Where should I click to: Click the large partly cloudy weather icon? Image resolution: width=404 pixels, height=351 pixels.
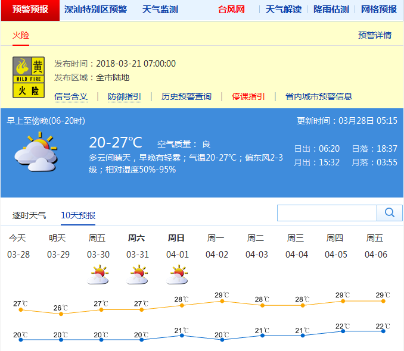(x=36, y=152)
